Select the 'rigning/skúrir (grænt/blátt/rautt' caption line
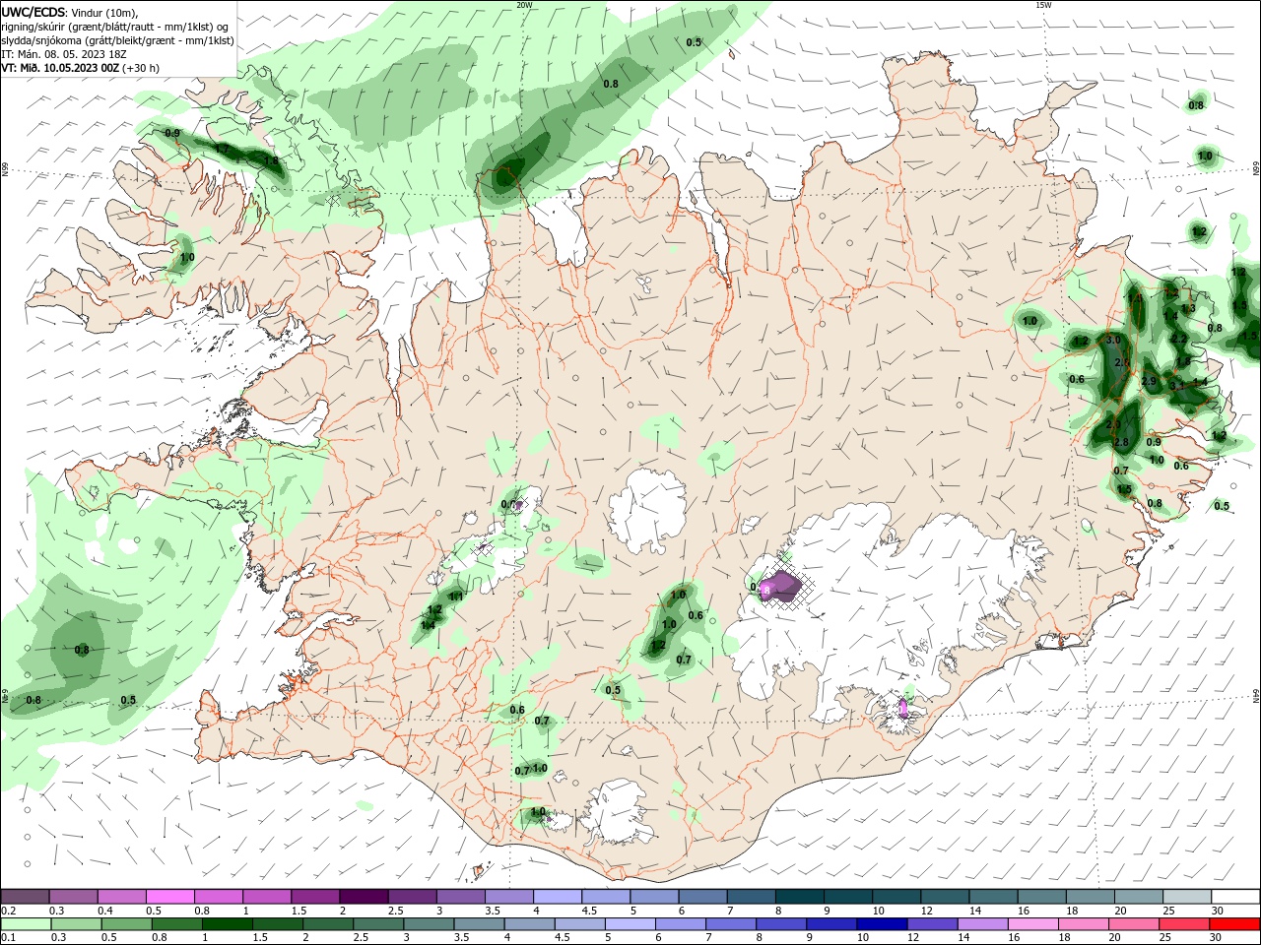 coord(114,27)
